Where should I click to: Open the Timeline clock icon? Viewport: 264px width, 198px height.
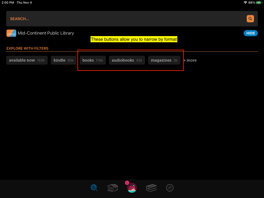tap(170, 188)
